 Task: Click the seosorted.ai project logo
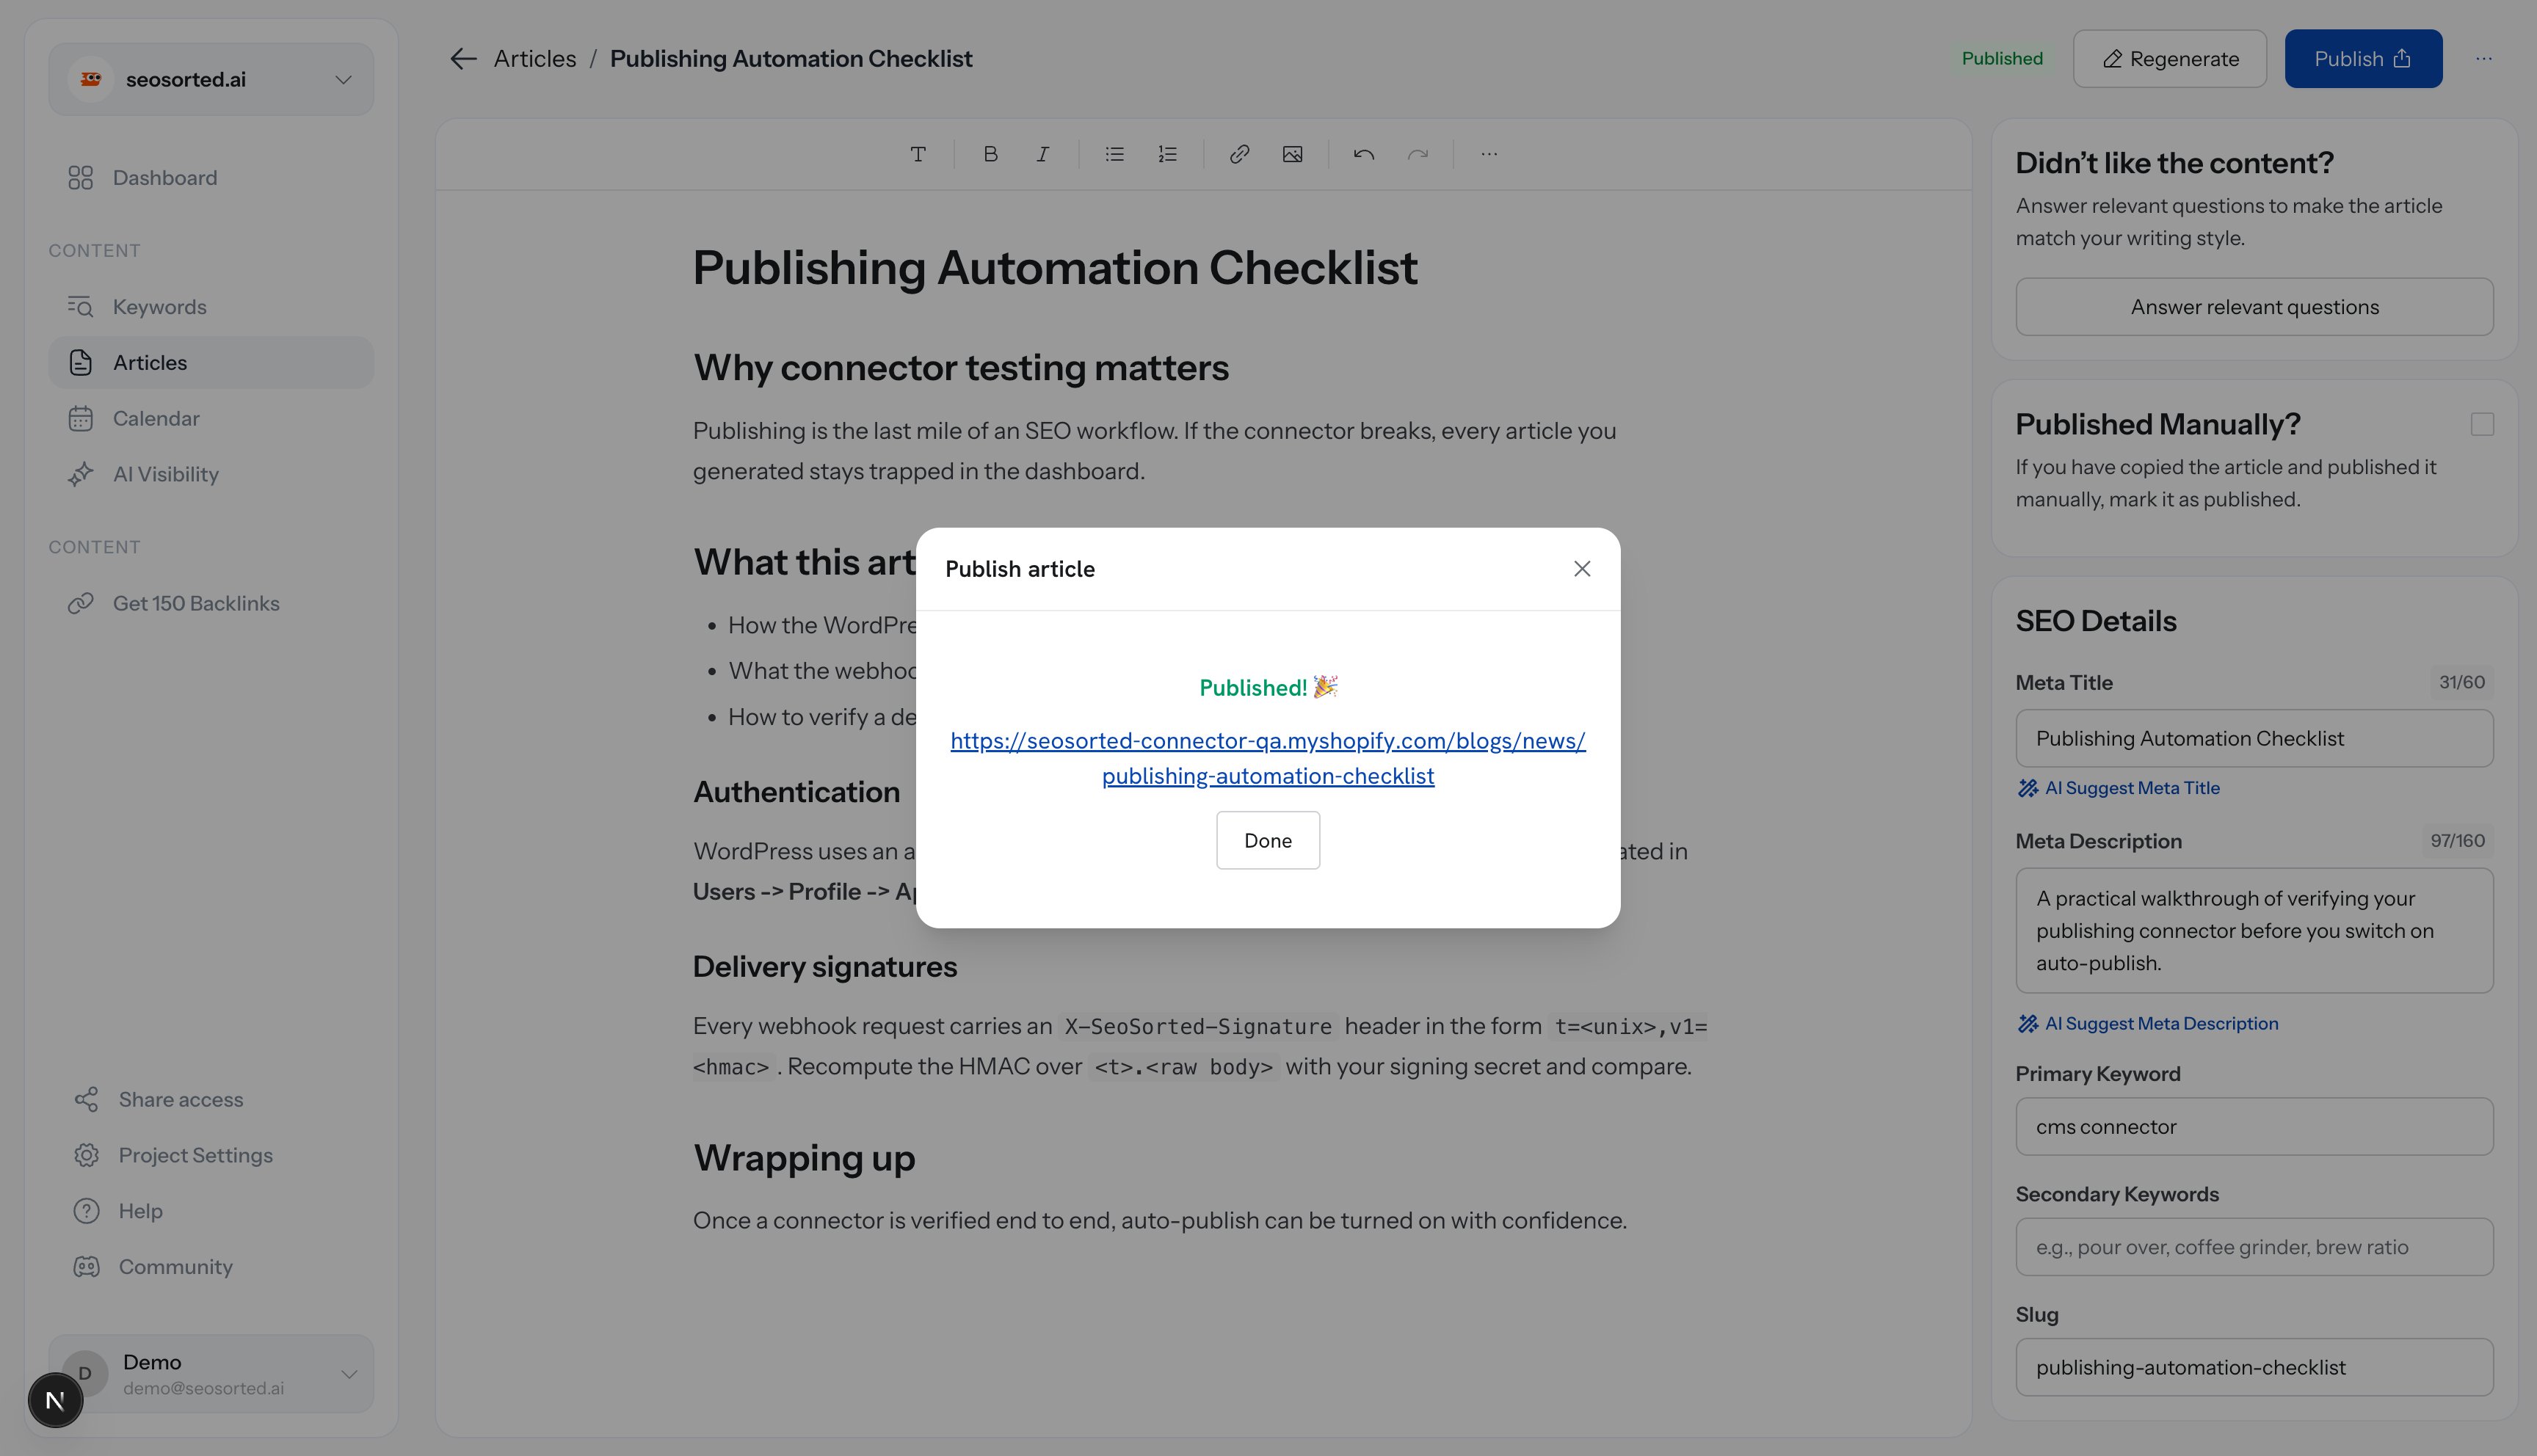tap(91, 79)
